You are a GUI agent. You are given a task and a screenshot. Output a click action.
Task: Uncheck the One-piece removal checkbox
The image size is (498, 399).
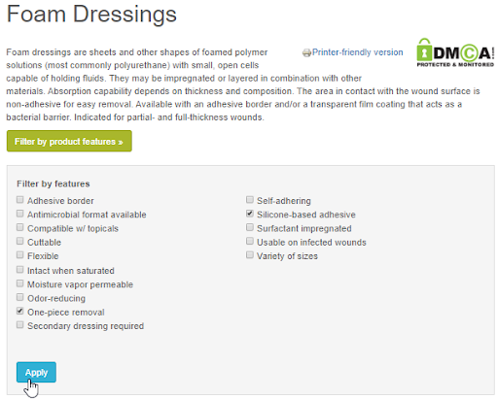coord(20,312)
